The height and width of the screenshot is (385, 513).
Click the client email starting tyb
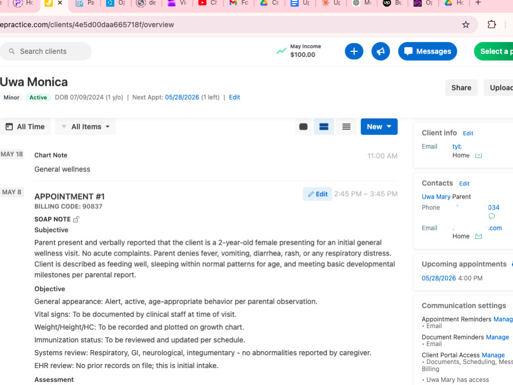[x=457, y=146]
